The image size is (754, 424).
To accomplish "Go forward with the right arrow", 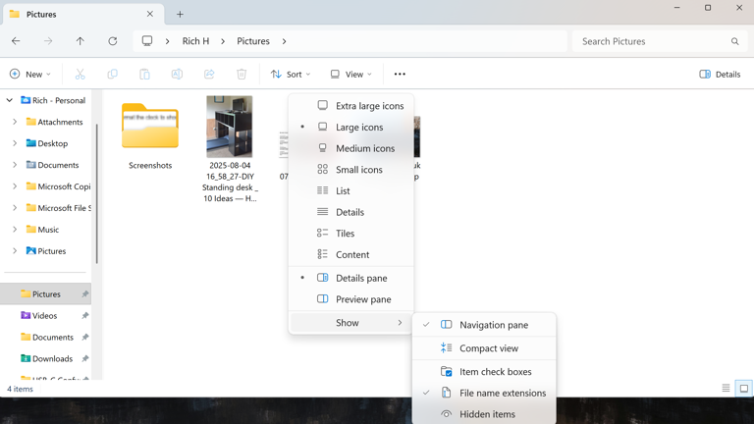I will (x=48, y=41).
